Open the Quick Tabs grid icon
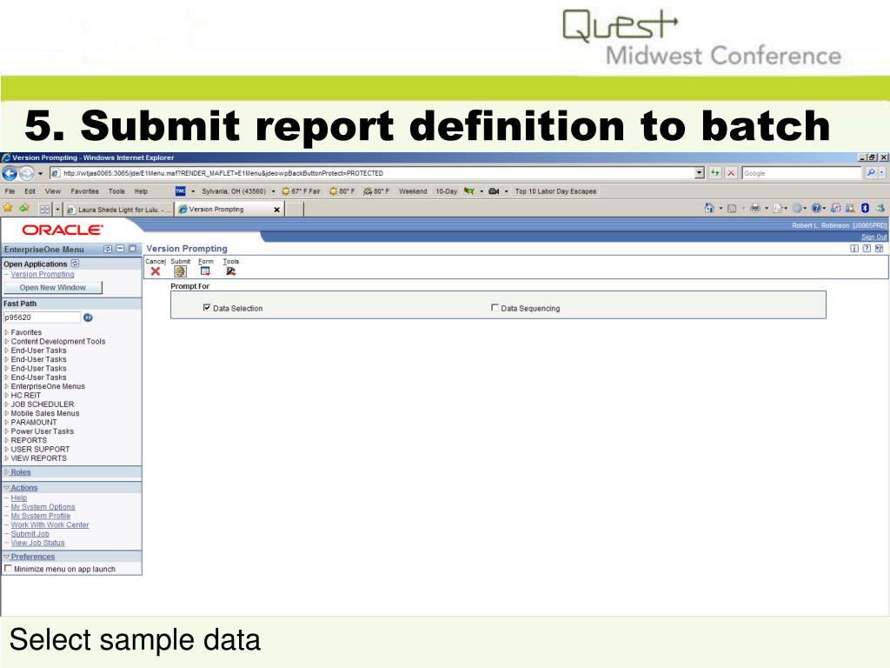890x668 pixels. 45,209
